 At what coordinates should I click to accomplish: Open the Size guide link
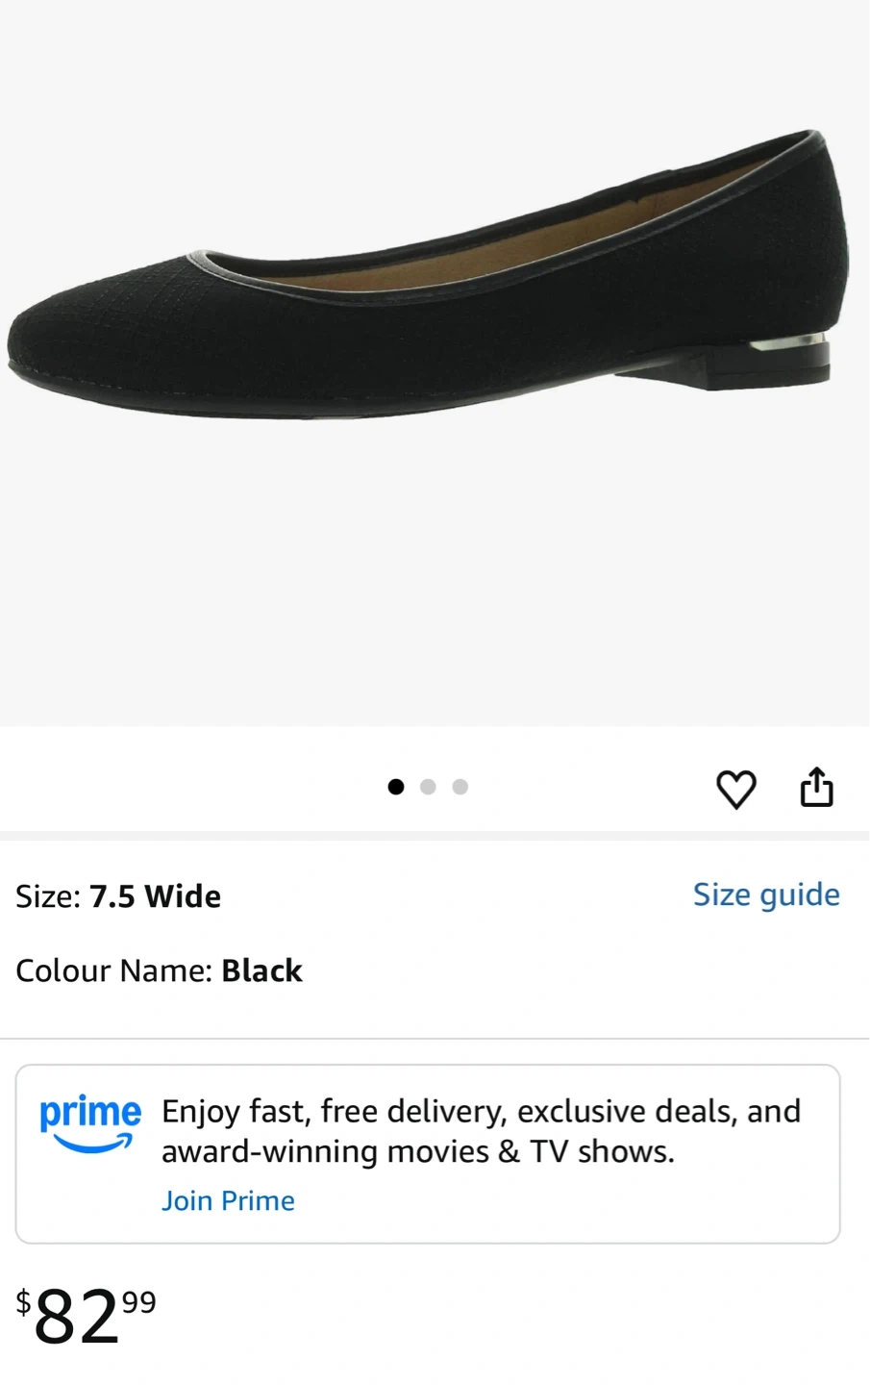click(x=766, y=894)
